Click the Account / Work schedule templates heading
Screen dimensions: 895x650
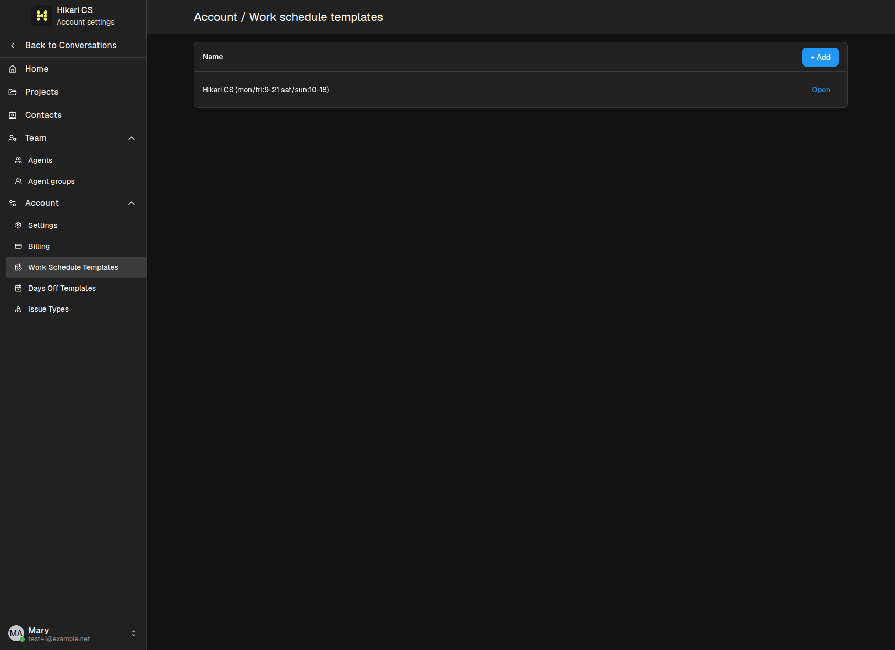click(x=288, y=17)
